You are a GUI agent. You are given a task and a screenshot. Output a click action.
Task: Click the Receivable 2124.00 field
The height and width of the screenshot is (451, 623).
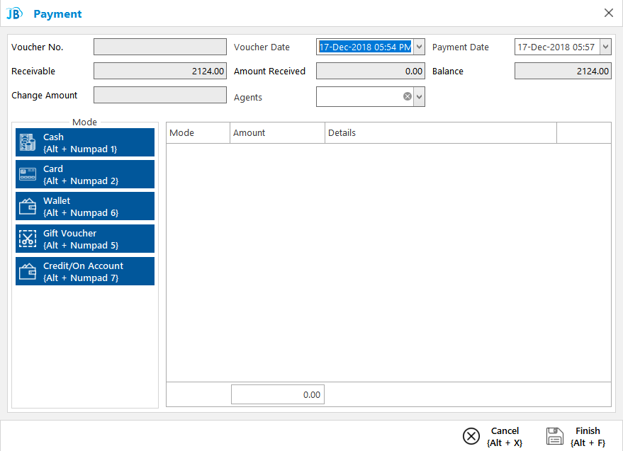[160, 71]
